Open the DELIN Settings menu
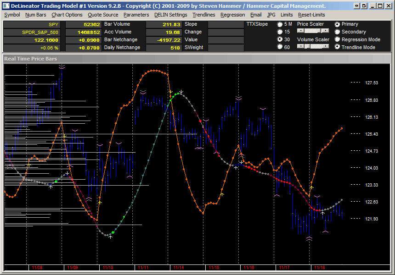Screen dimensions: 395x275 [x=171, y=15]
